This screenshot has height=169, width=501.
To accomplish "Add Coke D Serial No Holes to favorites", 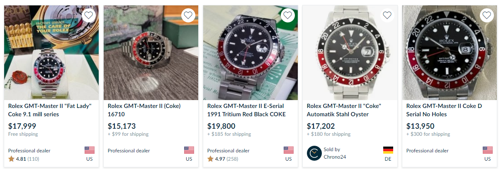I will (x=487, y=15).
